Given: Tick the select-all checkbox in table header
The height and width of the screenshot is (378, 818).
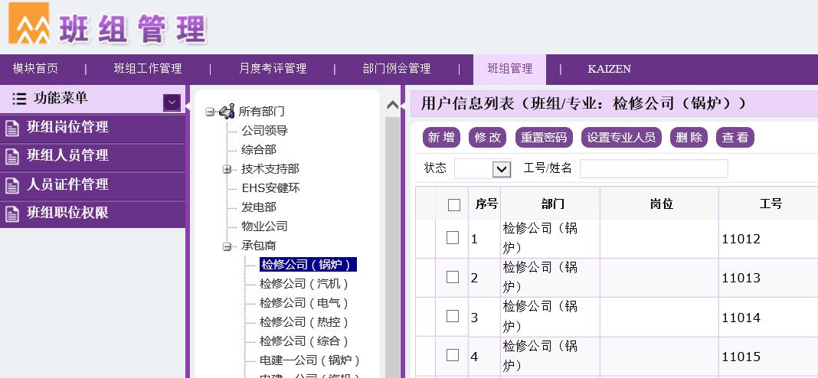Looking at the screenshot, I should point(453,204).
